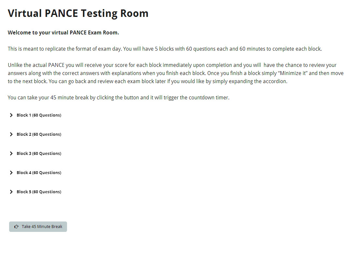Open Block 1 (60 Questions) label
Image resolution: width=357 pixels, height=253 pixels.
(39, 115)
